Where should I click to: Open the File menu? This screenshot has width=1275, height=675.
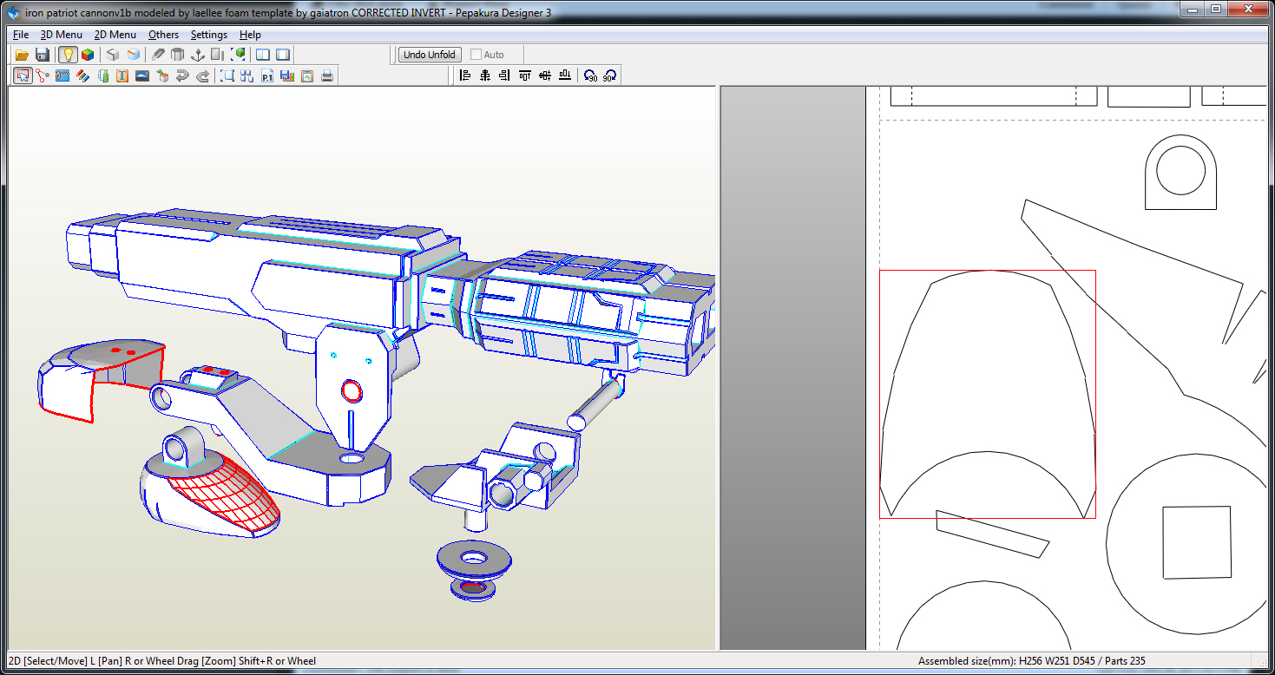[21, 35]
